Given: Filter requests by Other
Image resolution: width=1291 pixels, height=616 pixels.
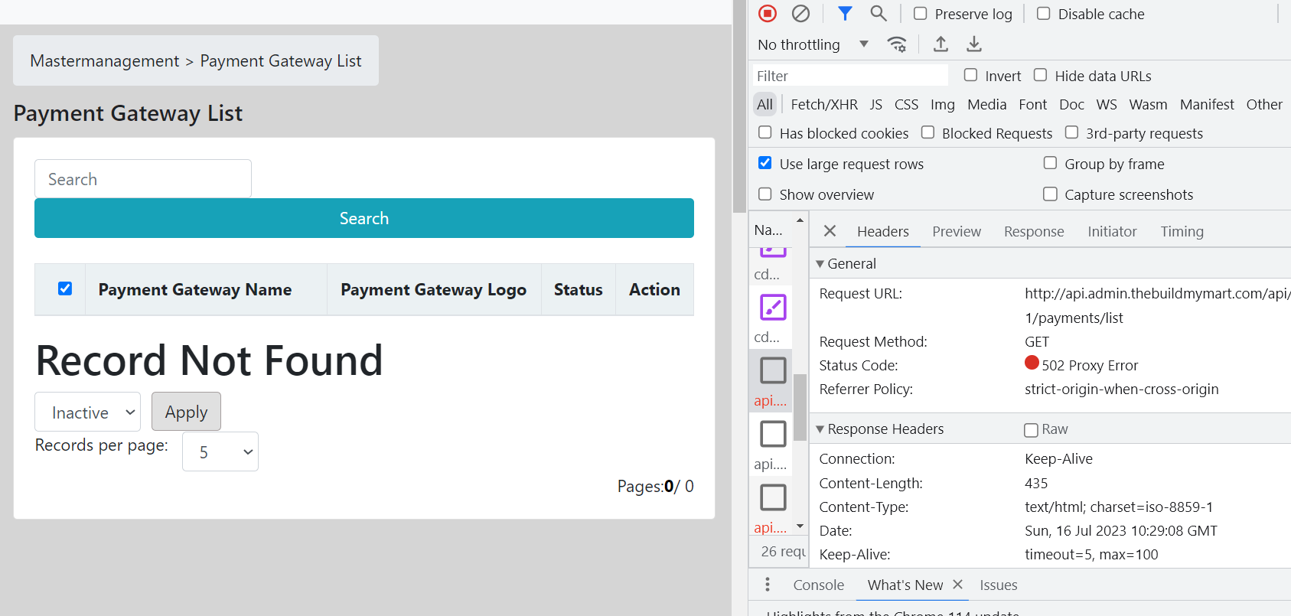Looking at the screenshot, I should coord(1264,104).
